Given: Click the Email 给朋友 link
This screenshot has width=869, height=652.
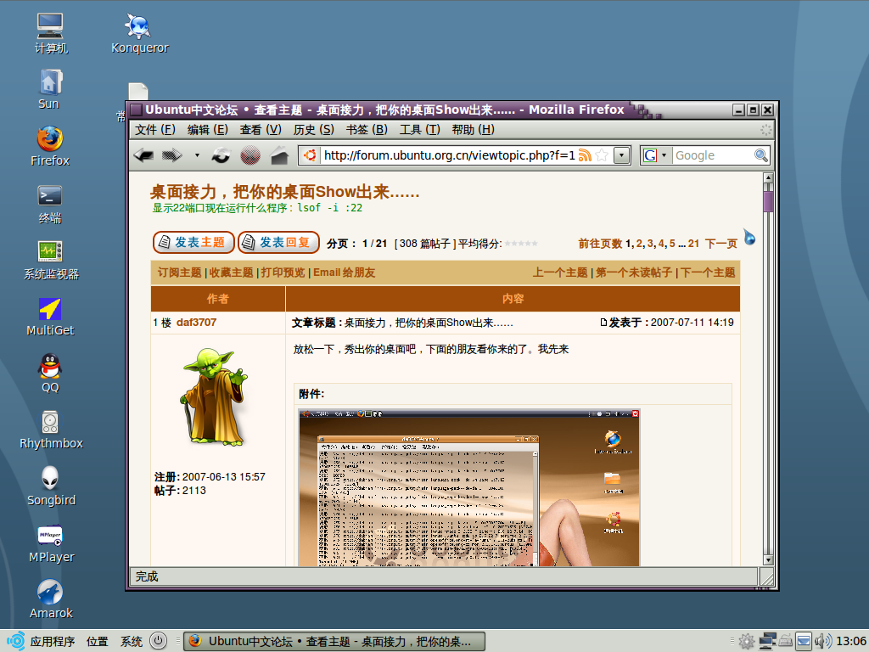Looking at the screenshot, I should (345, 273).
